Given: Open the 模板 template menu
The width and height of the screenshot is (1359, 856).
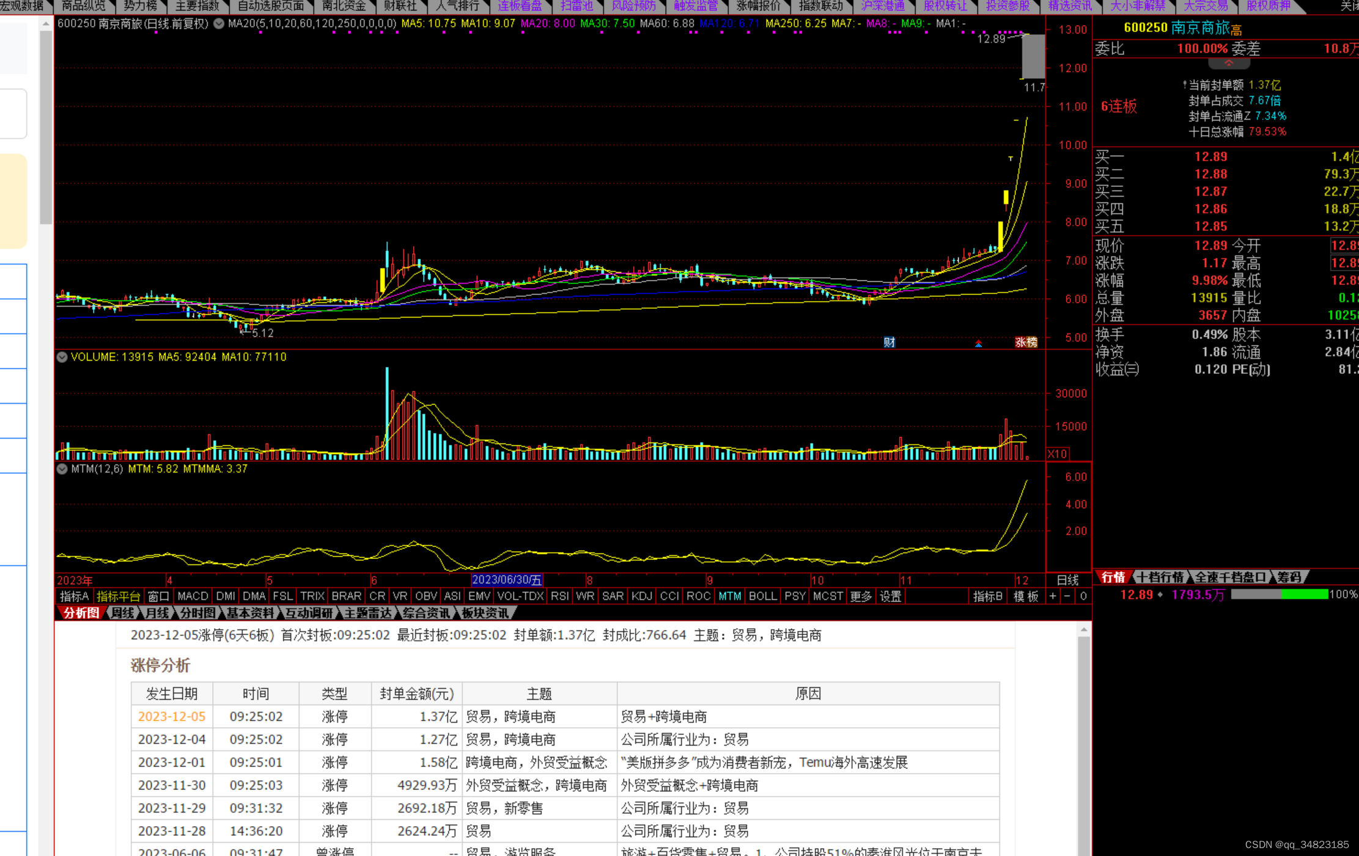Looking at the screenshot, I should [x=1026, y=596].
